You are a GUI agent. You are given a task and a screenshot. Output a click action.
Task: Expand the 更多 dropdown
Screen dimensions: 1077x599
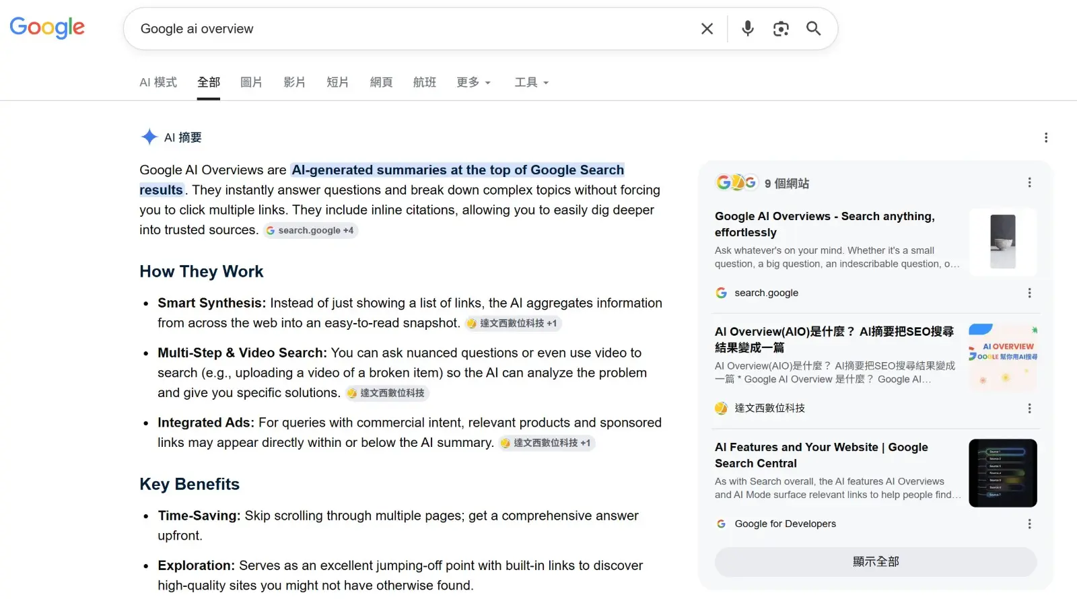click(x=474, y=82)
